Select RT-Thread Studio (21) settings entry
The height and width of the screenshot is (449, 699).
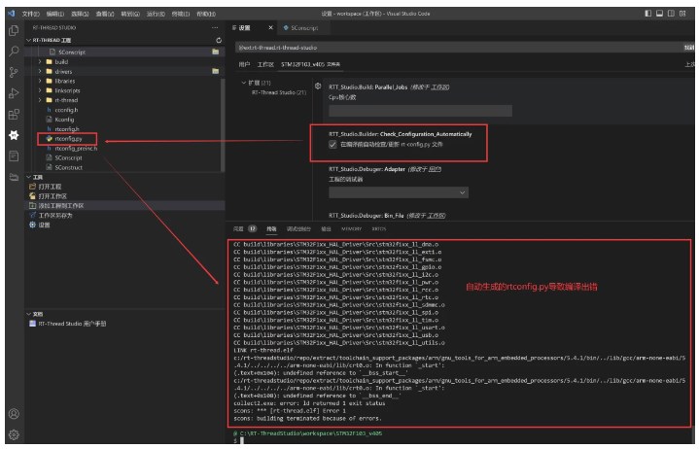pos(279,92)
